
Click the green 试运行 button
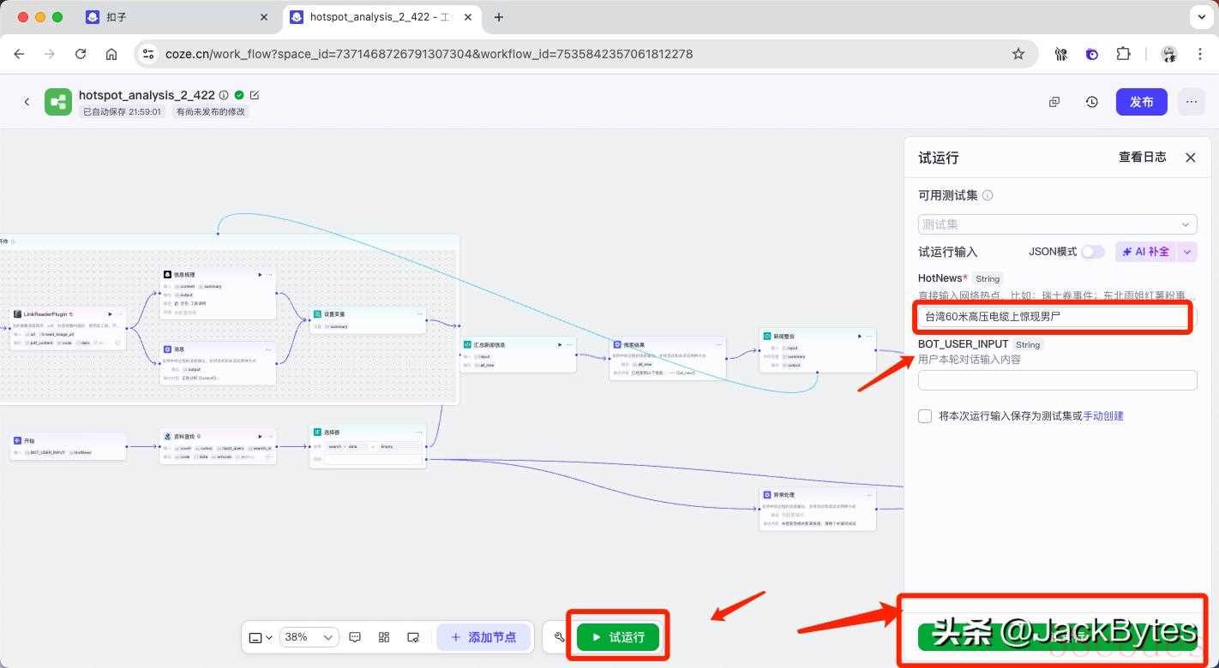[x=617, y=637]
